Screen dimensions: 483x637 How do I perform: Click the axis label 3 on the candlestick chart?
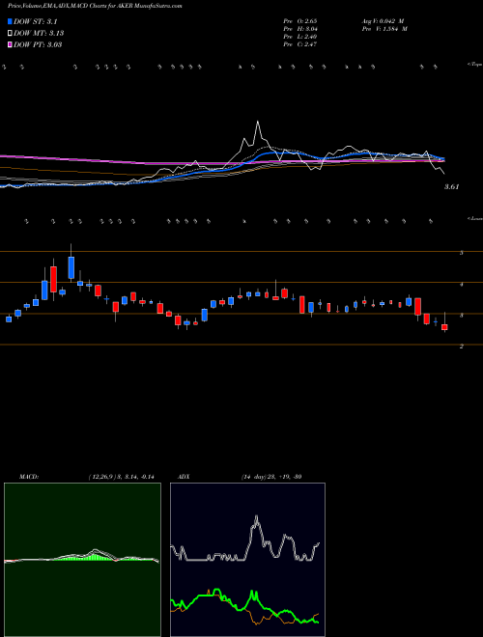(461, 316)
